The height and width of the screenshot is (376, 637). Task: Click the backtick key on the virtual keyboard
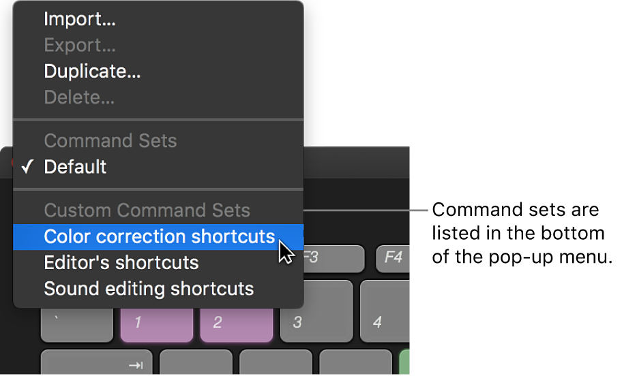pos(76,324)
